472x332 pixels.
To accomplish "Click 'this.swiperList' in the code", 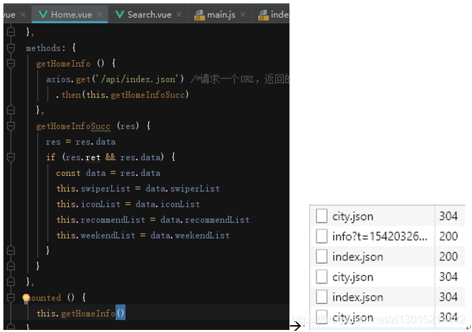I will (x=93, y=189).
